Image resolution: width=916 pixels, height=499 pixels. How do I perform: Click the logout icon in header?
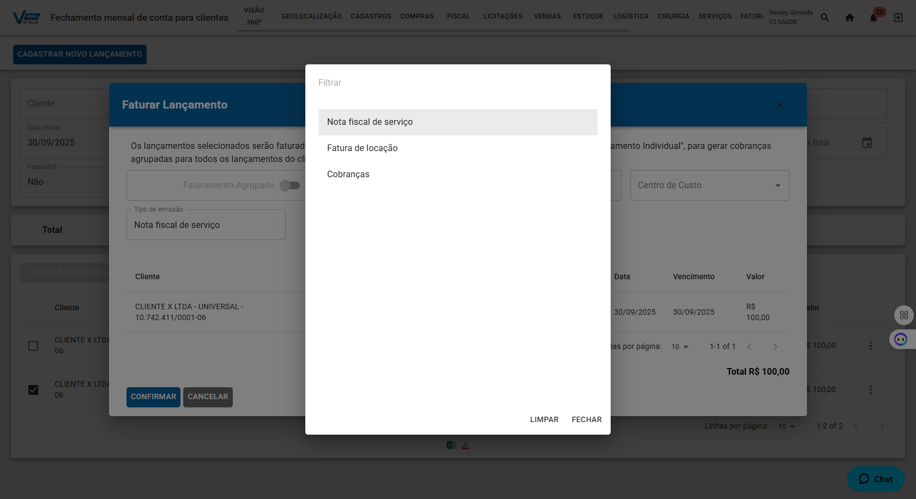click(x=898, y=17)
